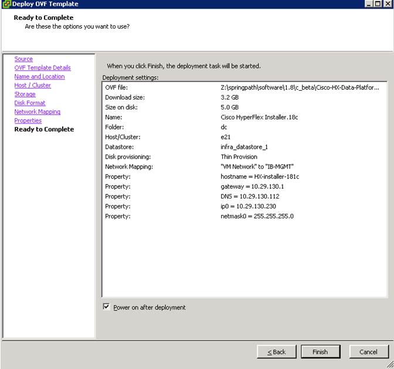
Task: Open the OVF Template Details step
Action: pos(42,68)
